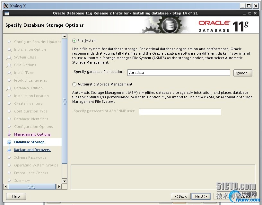Click the Configure Security Updates step
The width and height of the screenshot is (262, 205).
click(38, 42)
